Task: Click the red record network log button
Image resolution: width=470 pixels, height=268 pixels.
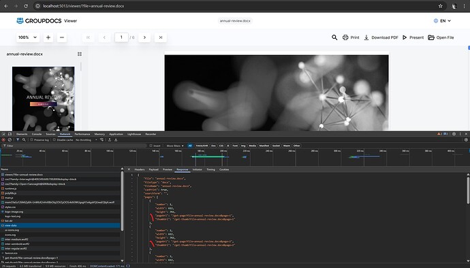Action: coord(3,140)
